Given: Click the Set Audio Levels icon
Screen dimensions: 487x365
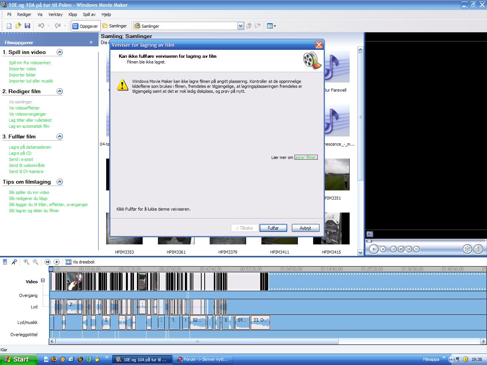Looking at the screenshot, I should tap(5, 262).
